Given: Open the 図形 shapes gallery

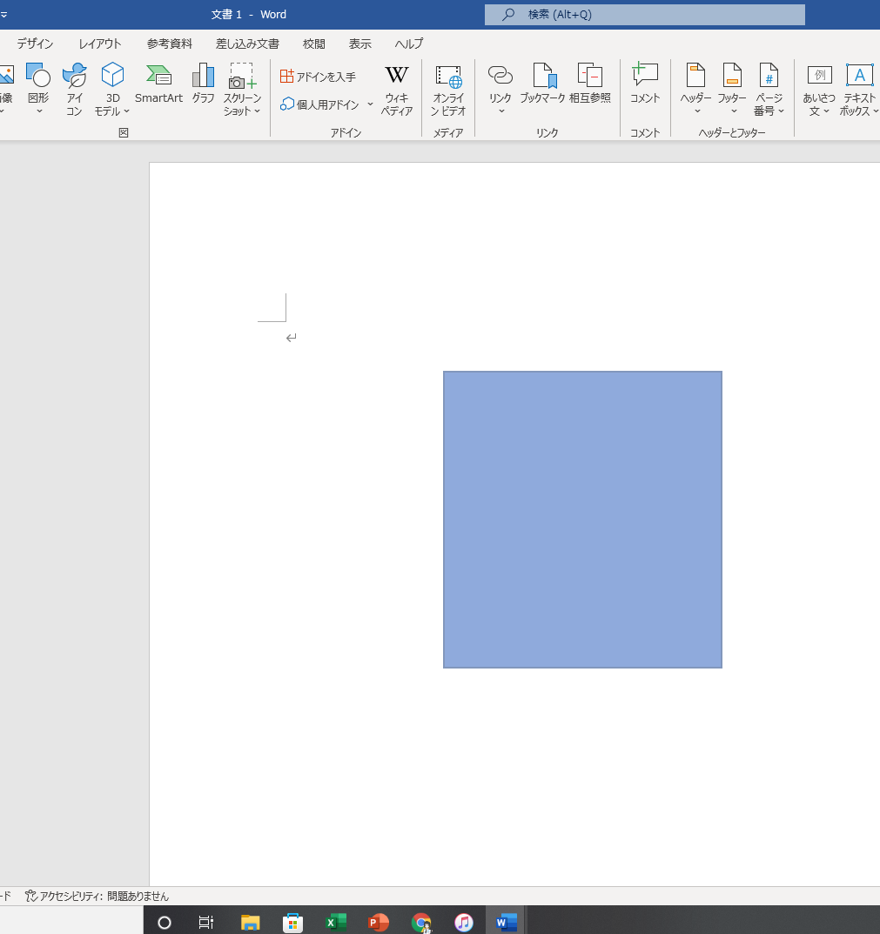Looking at the screenshot, I should point(38,88).
